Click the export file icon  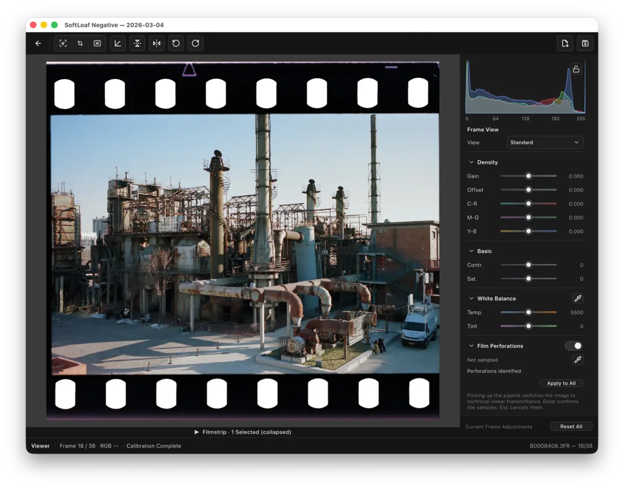[x=565, y=43]
